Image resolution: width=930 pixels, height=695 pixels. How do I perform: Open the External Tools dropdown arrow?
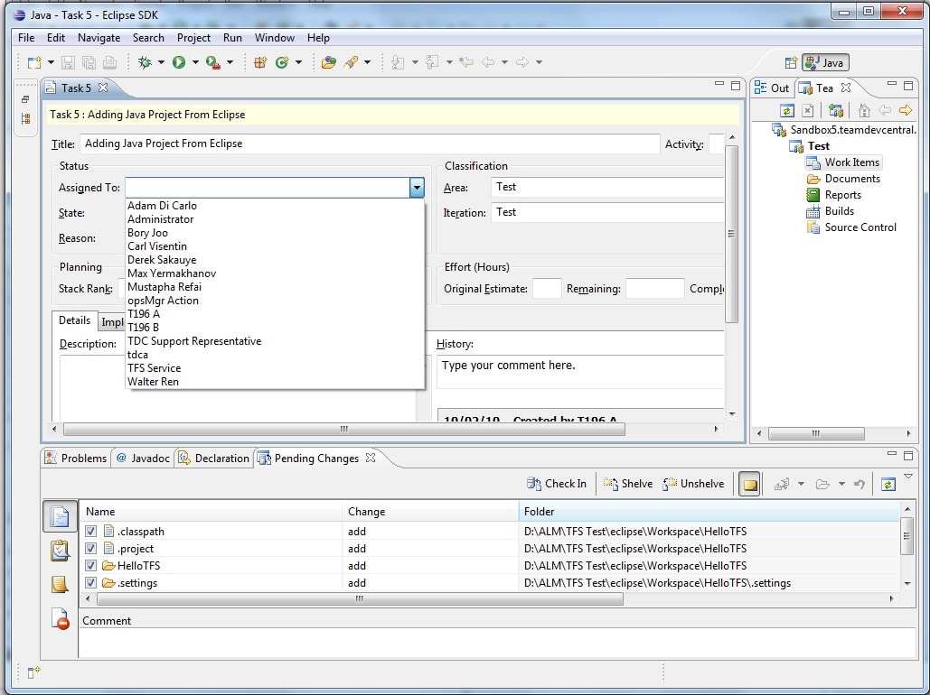pos(230,62)
